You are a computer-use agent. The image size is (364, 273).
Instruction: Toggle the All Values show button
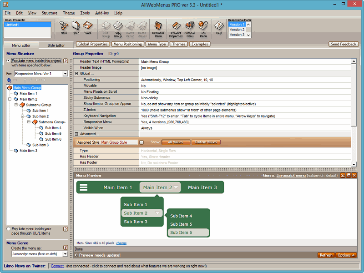point(176,142)
